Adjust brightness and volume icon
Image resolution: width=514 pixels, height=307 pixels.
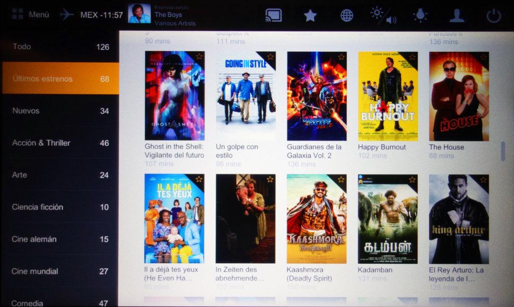(383, 16)
